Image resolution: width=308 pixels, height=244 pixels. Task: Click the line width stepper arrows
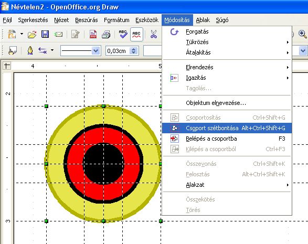coord(134,51)
